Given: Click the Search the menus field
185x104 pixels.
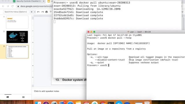Looking at the screenshot, I should [16, 12].
